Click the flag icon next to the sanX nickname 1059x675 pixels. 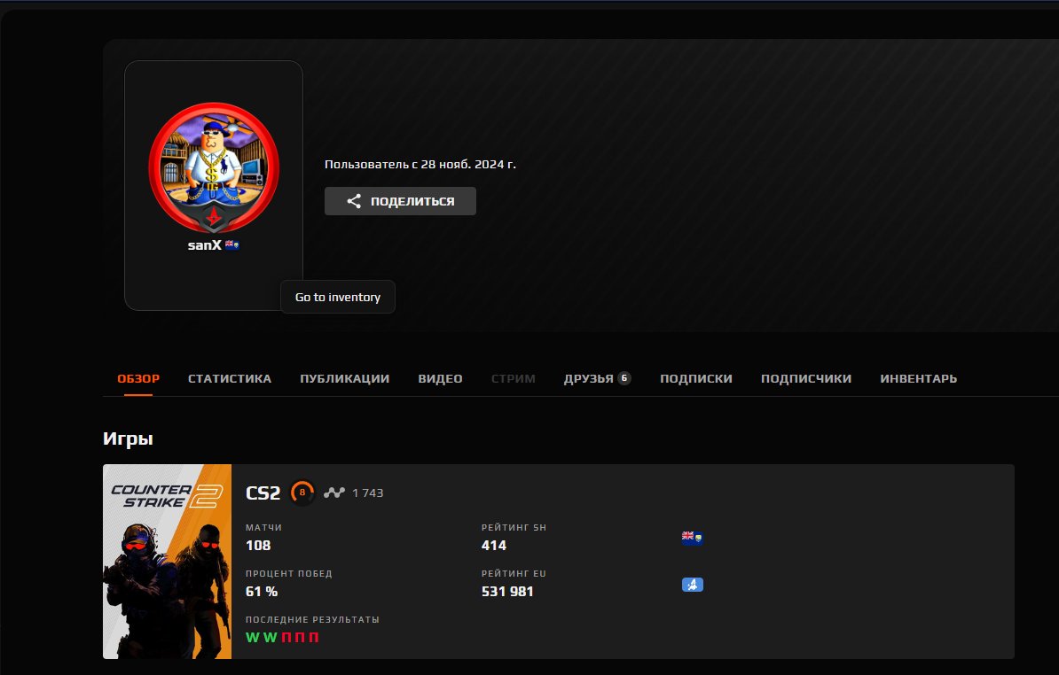(232, 245)
